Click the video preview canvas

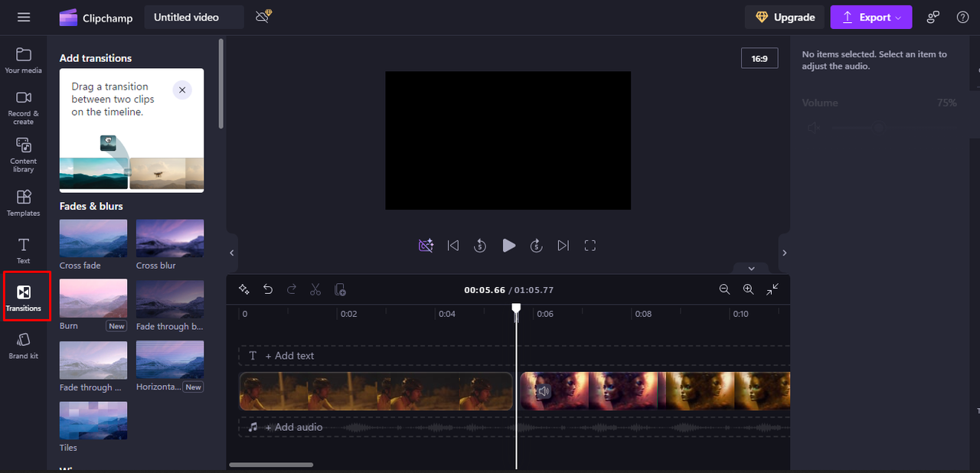click(x=508, y=141)
